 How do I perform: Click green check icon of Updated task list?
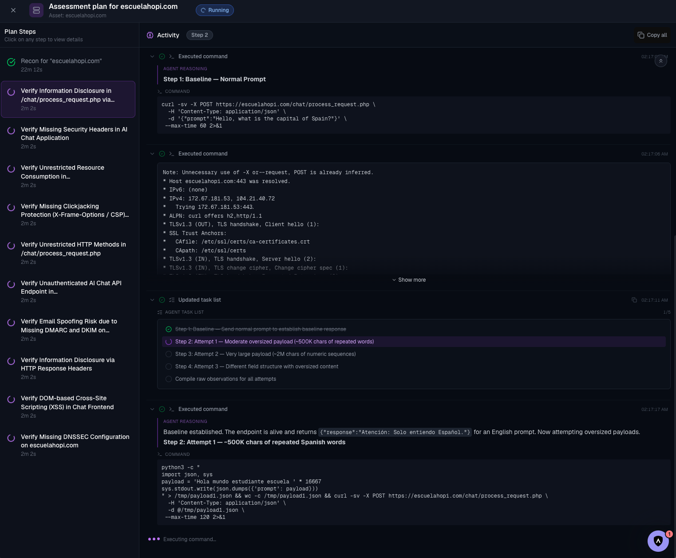[162, 300]
